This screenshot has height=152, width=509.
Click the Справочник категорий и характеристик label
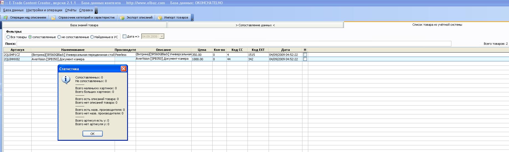point(86,17)
